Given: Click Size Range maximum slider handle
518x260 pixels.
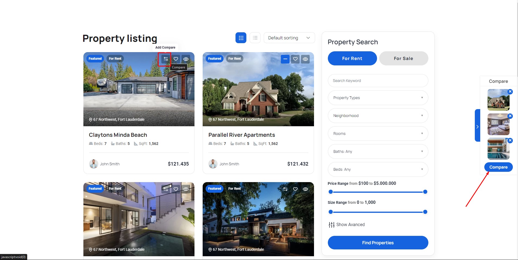Looking at the screenshot, I should point(425,212).
